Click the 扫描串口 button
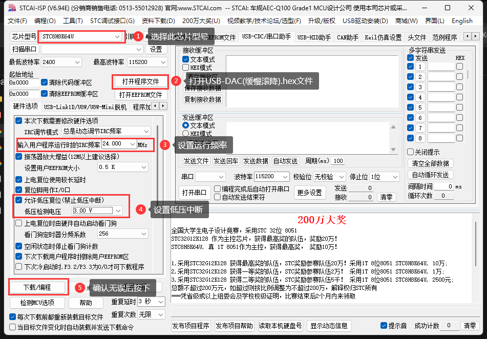 click(24, 49)
